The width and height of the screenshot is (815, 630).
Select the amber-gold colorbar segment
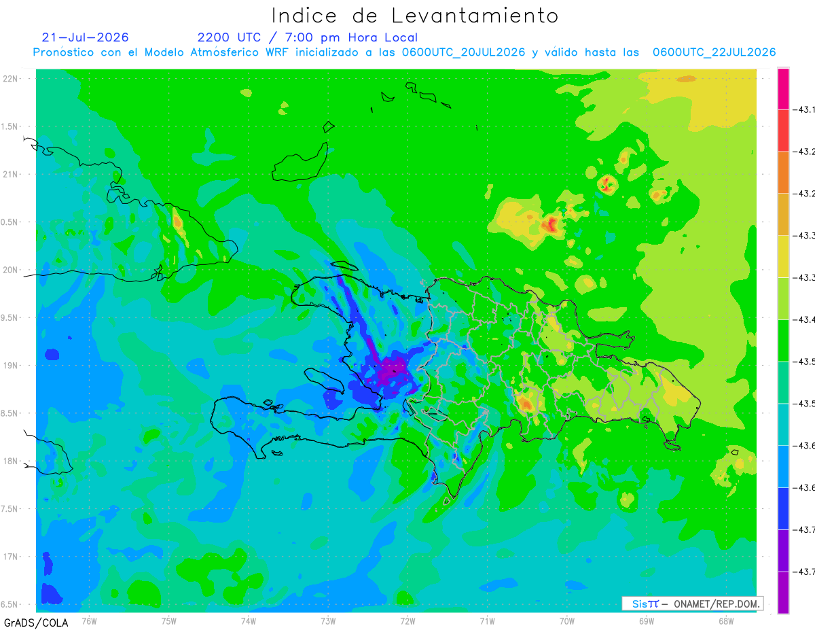click(x=783, y=214)
